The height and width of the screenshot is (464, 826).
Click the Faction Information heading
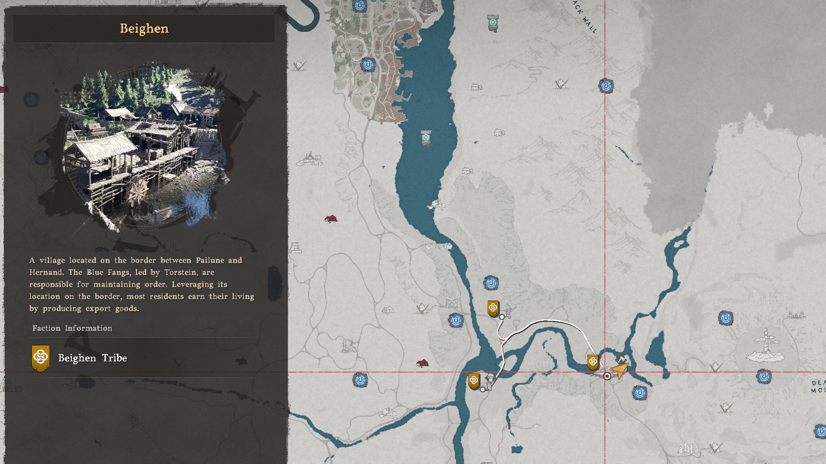[x=72, y=328]
